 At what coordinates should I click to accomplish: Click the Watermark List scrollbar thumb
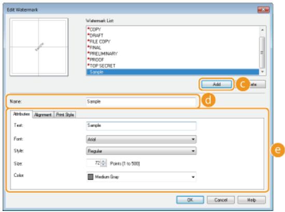[x=262, y=52]
